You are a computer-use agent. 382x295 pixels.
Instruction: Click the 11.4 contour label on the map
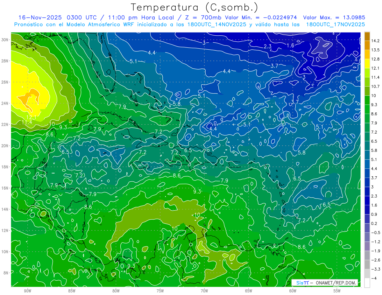(27, 122)
